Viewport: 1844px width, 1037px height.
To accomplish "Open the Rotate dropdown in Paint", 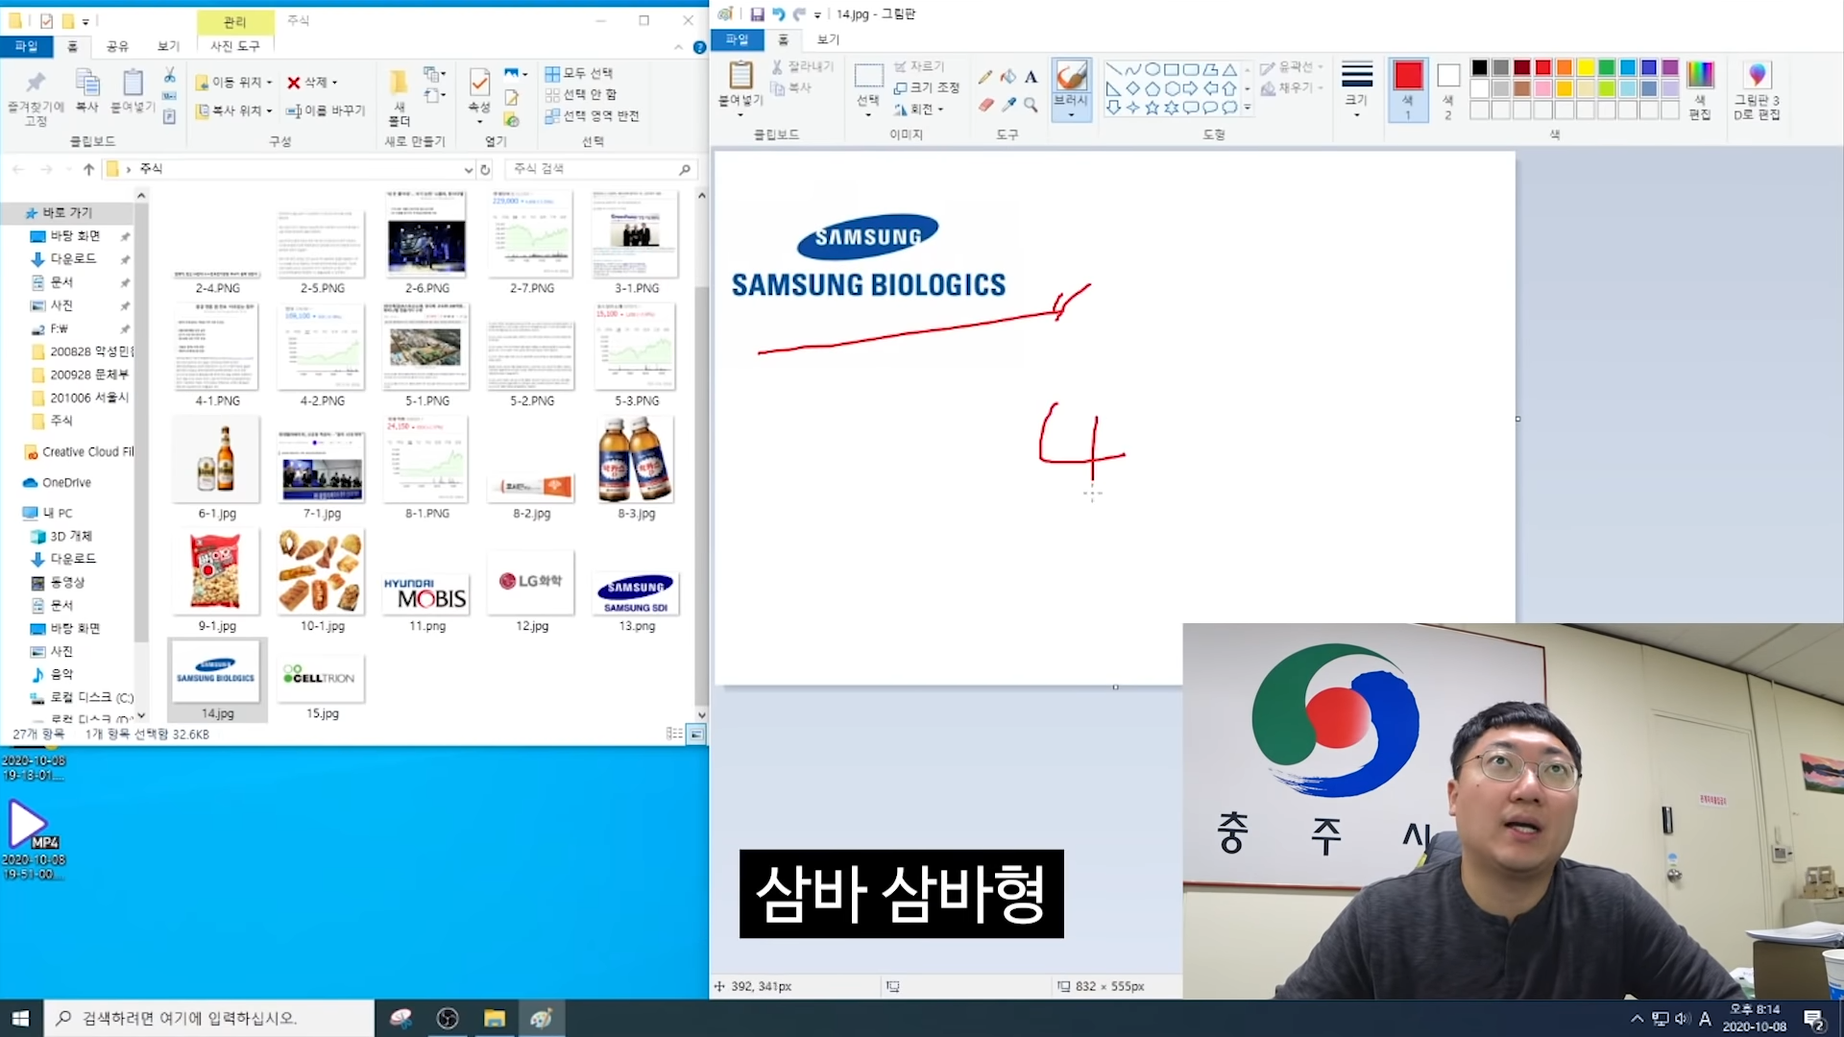I will click(919, 109).
